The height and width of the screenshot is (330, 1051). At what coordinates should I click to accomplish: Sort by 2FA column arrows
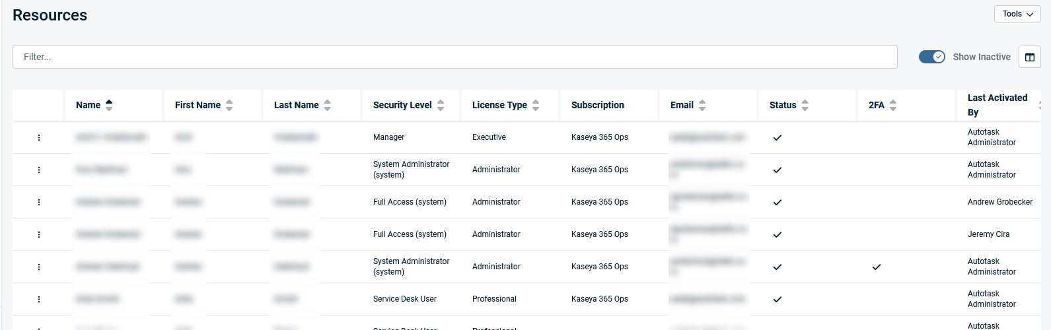[x=893, y=105]
